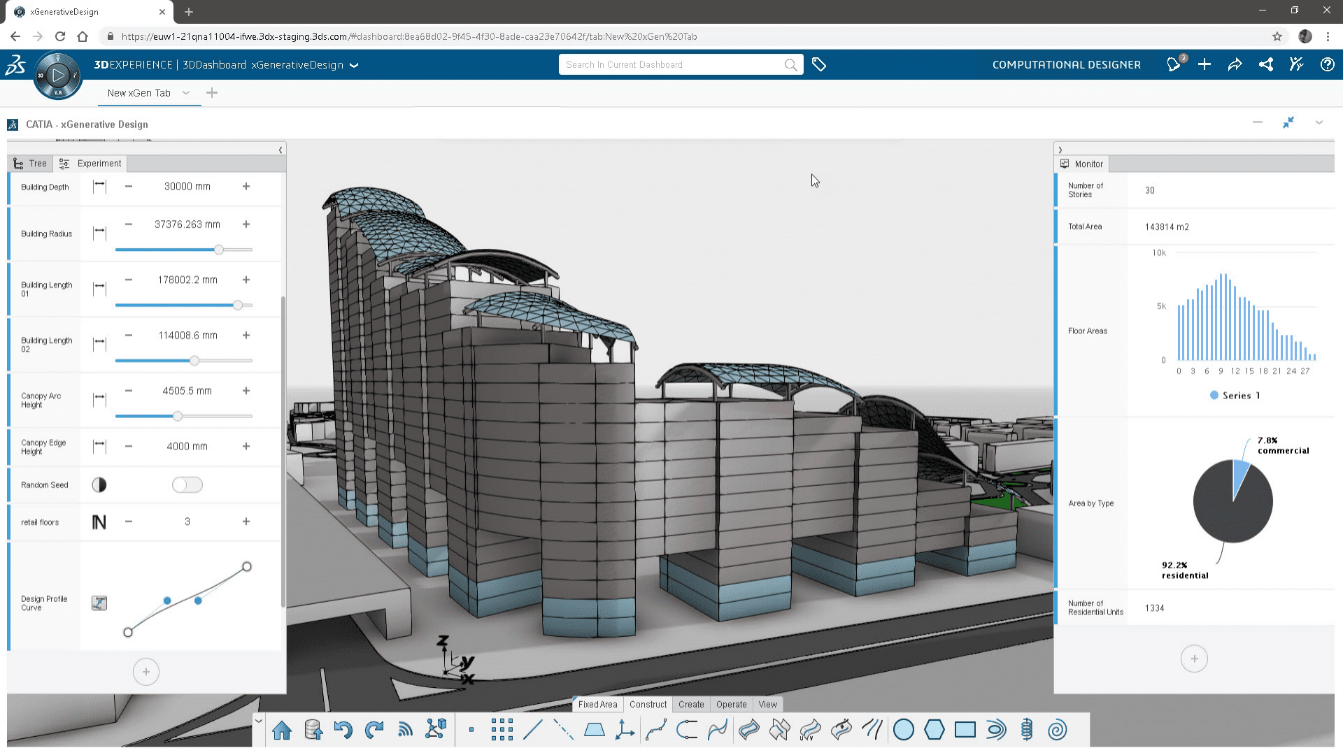This screenshot has height=755, width=1343.
Task: Click the Axis System tool icon
Action: [625, 731]
